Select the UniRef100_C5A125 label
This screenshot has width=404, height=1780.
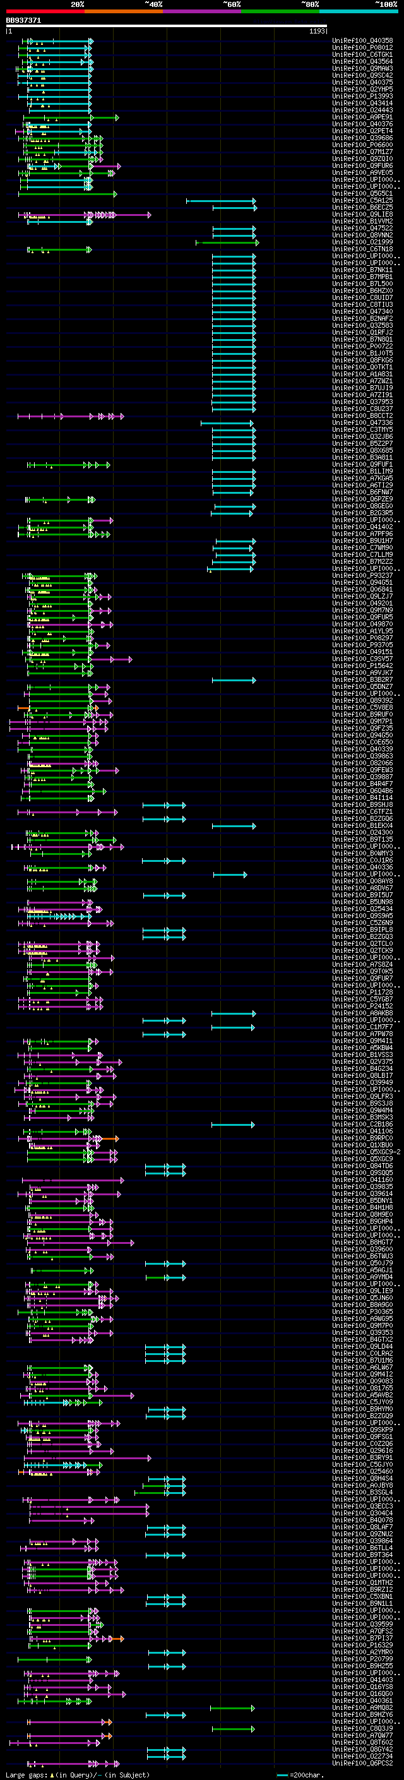pyautogui.click(x=362, y=200)
